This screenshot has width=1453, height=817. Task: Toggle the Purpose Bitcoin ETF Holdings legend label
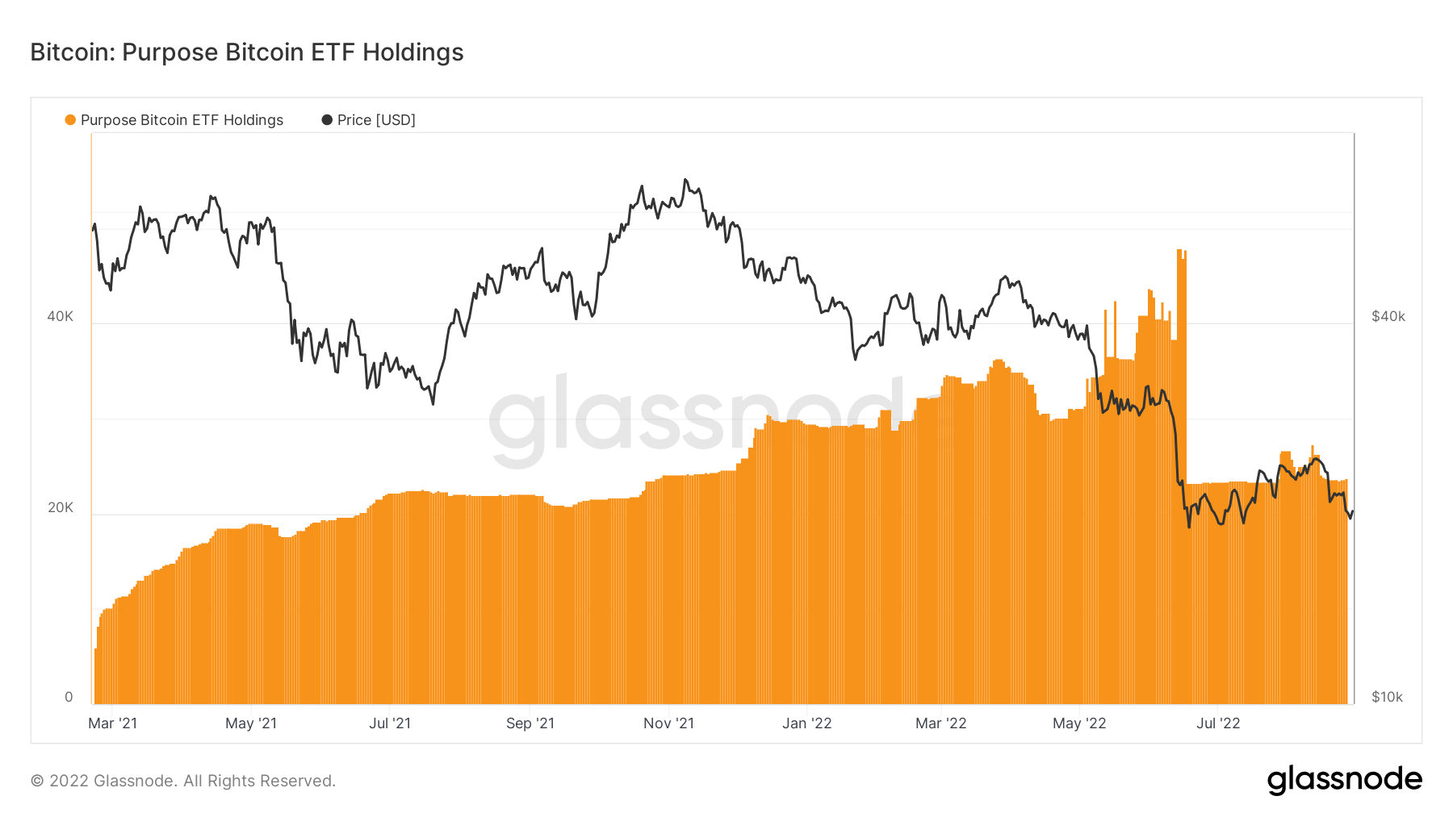click(182, 120)
